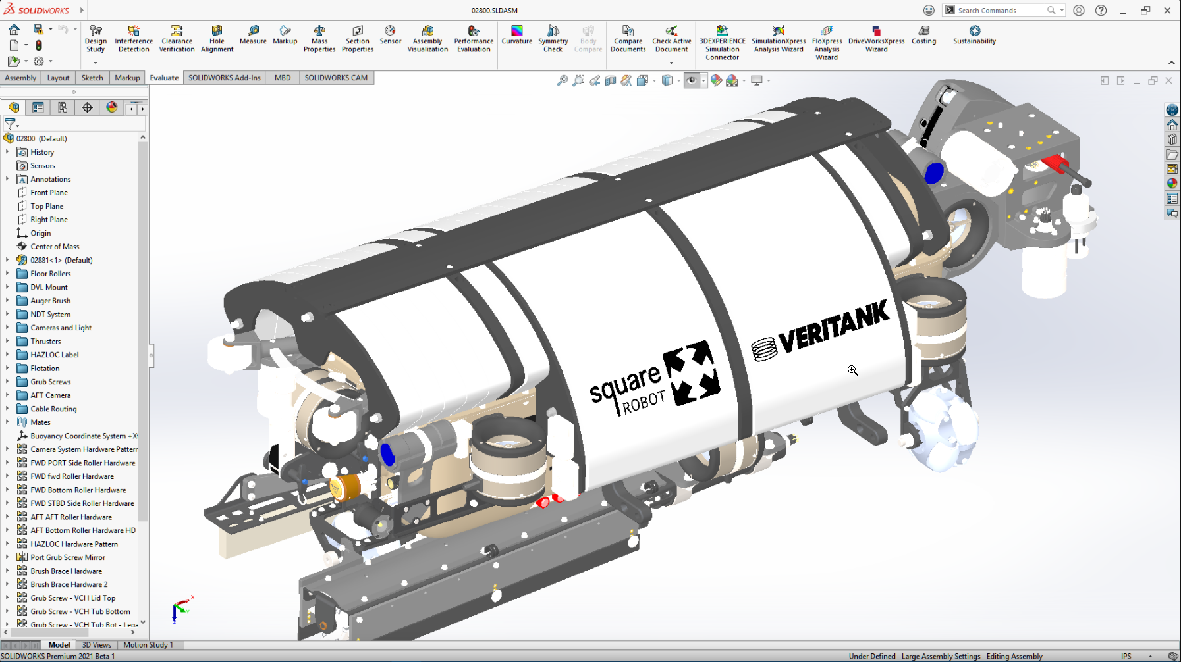Switch to the PropertyManager panel tab

[38, 107]
